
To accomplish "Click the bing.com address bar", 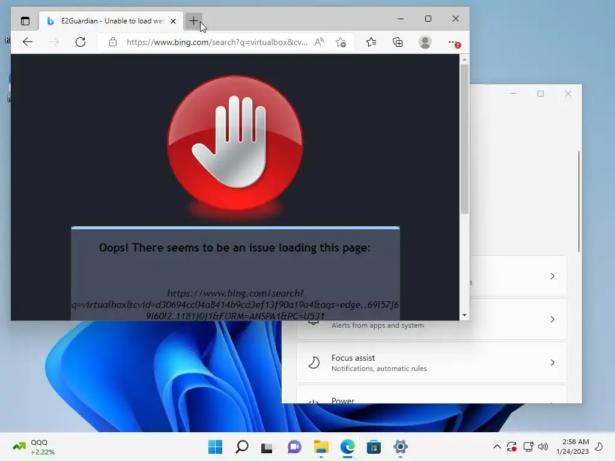I will (217, 42).
